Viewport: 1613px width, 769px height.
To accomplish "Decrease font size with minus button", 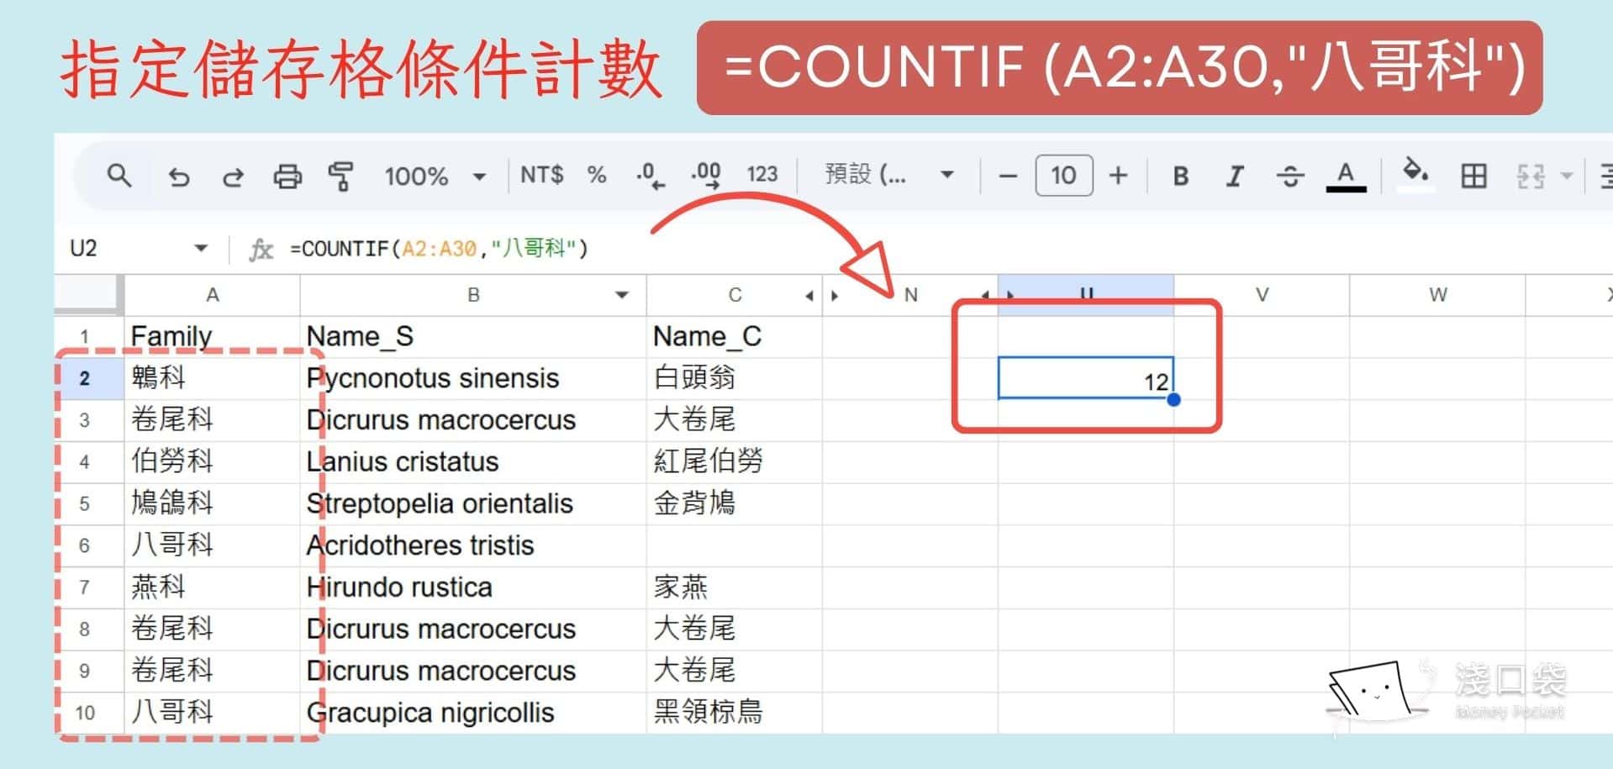I will coord(1008,176).
